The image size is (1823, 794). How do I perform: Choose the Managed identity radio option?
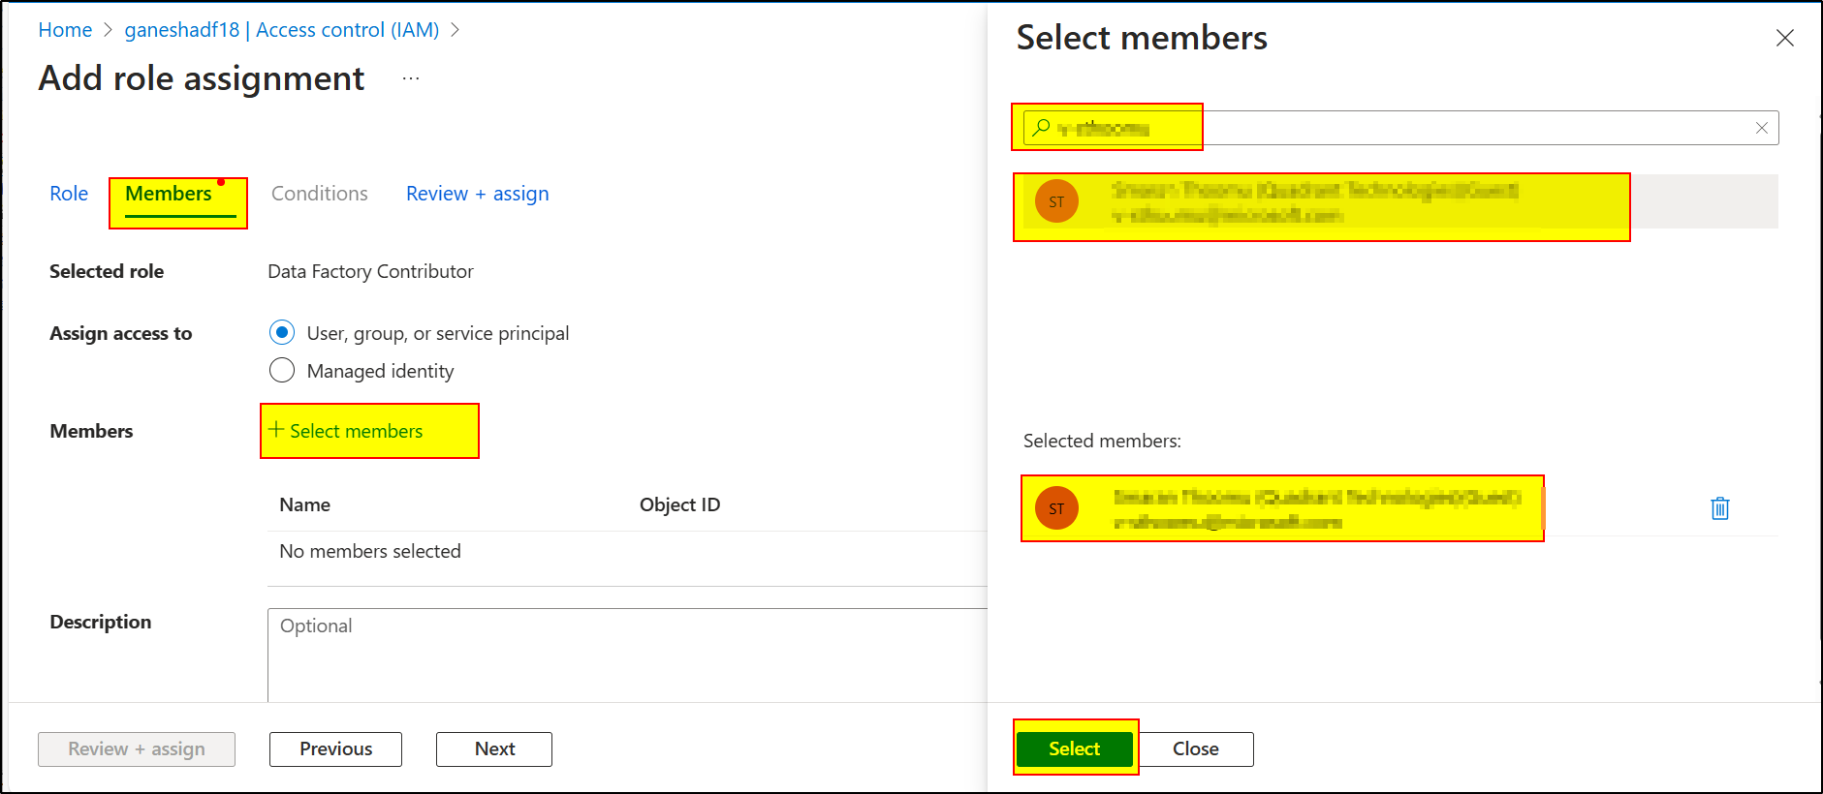tap(282, 371)
